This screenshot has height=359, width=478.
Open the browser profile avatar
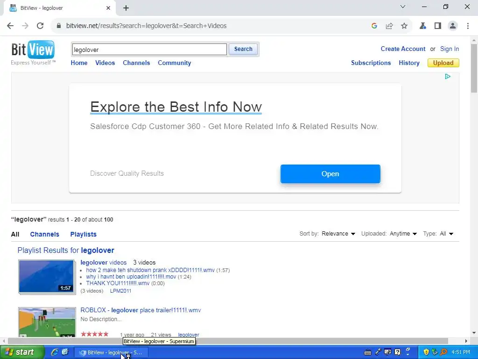[x=453, y=26]
